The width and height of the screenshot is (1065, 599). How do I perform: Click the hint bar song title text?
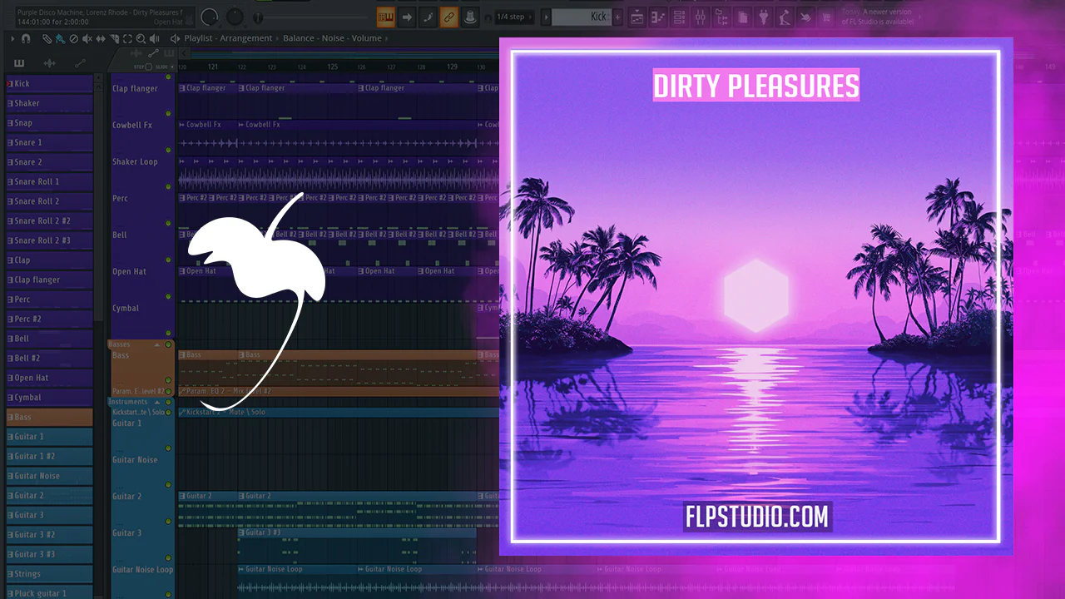click(x=98, y=12)
